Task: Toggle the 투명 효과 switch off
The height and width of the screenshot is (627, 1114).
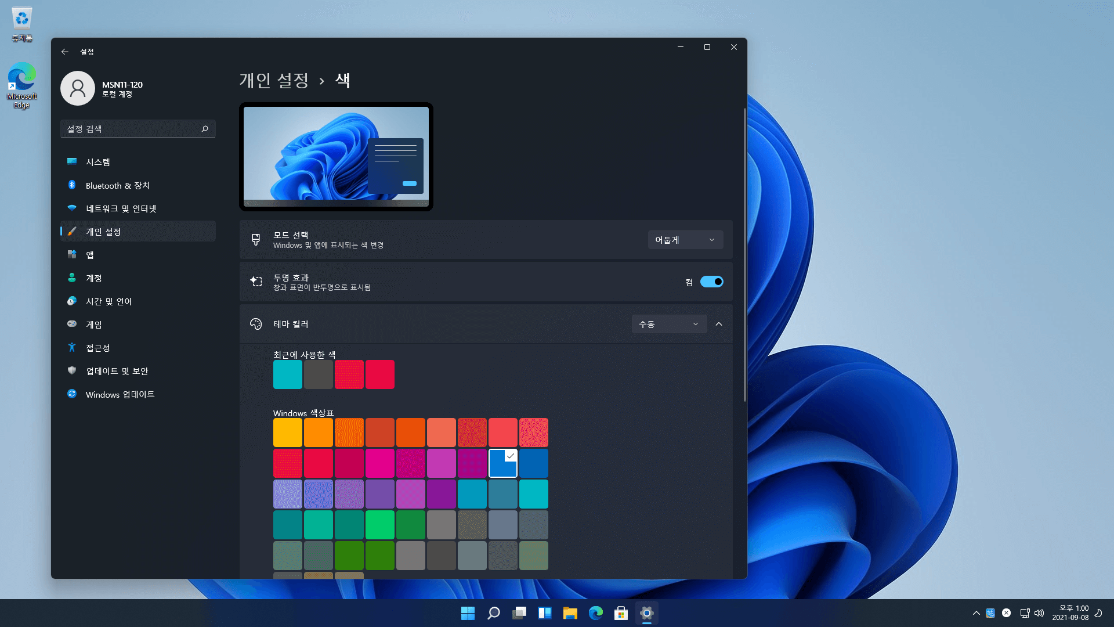Action: [712, 282]
